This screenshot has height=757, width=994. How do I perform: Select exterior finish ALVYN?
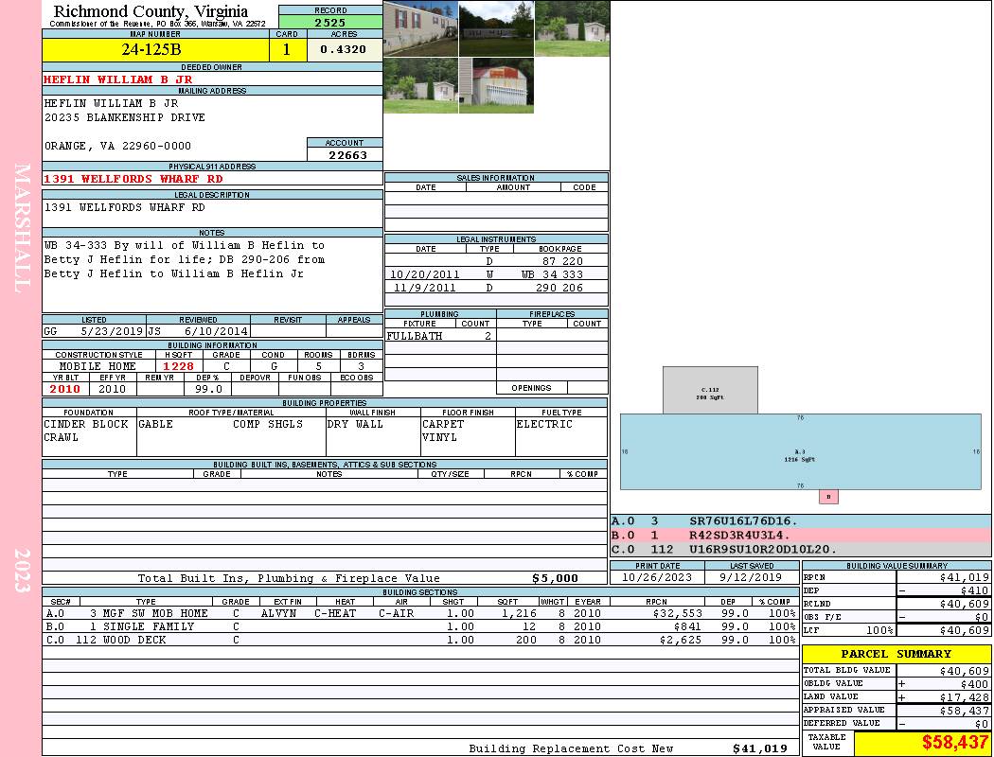pos(281,613)
